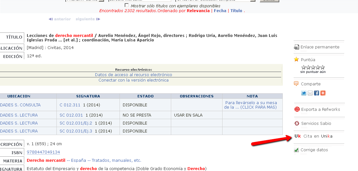Open 'Datos de acceso al recurso electrónico'

point(133,75)
